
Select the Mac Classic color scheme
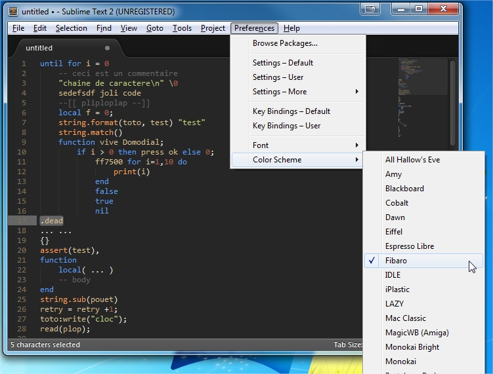[423, 318]
